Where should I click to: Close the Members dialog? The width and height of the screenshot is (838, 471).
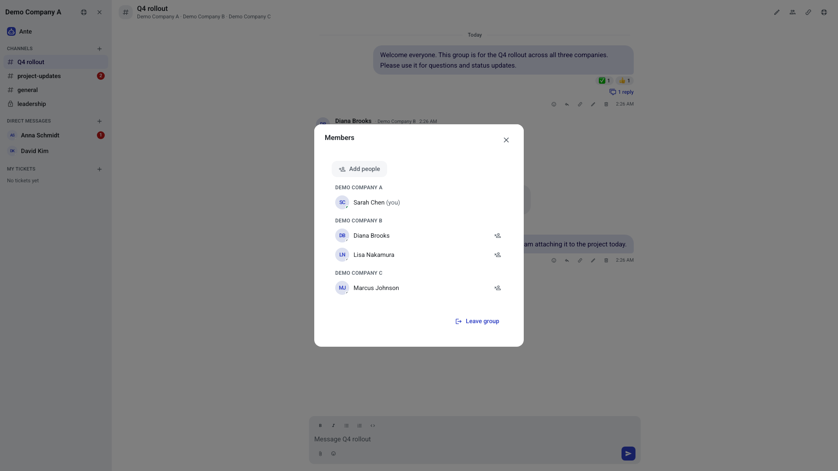click(x=506, y=140)
